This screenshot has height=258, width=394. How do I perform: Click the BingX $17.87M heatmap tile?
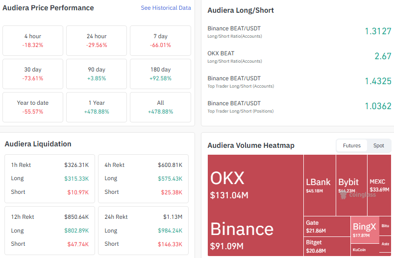[365, 230]
